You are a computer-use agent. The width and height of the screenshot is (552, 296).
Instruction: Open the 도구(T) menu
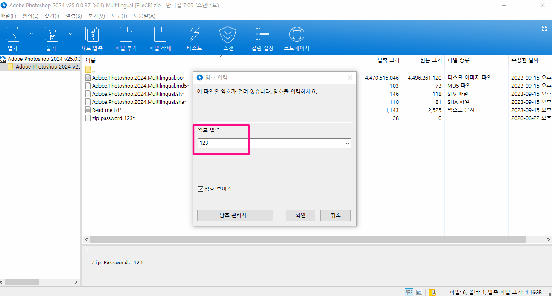click(x=119, y=16)
